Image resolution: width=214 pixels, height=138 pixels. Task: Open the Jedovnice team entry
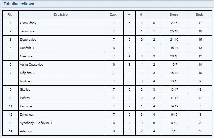(x=27, y=31)
